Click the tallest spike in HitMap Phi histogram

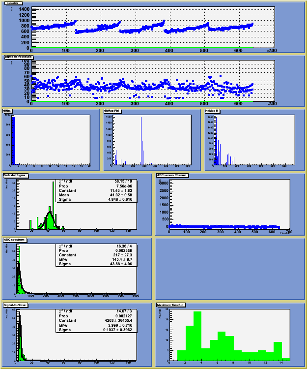[x=141, y=141]
